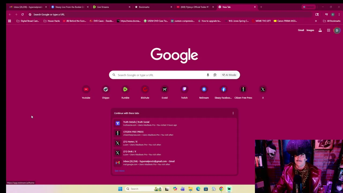
Task: Open W.B. Jones Spring C... bookmark
Action: 237,21
